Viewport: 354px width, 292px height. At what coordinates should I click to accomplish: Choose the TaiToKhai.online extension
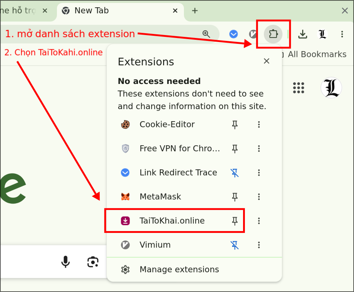click(x=167, y=221)
